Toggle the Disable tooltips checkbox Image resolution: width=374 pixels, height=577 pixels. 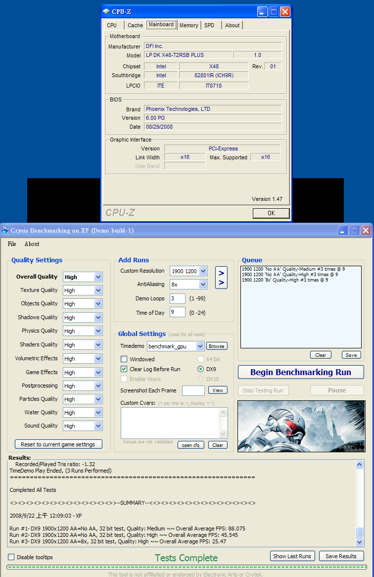point(11,557)
